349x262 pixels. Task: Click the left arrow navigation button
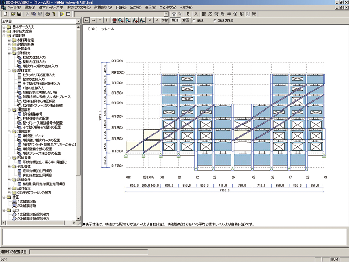click(87, 21)
